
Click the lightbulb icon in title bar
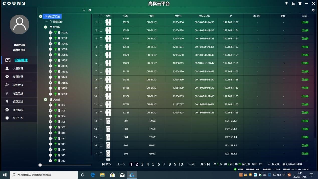tap(286, 4)
